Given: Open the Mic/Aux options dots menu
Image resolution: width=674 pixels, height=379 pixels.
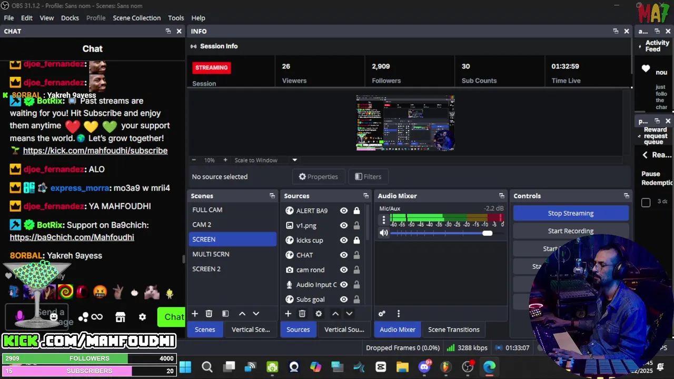Looking at the screenshot, I should 384,220.
